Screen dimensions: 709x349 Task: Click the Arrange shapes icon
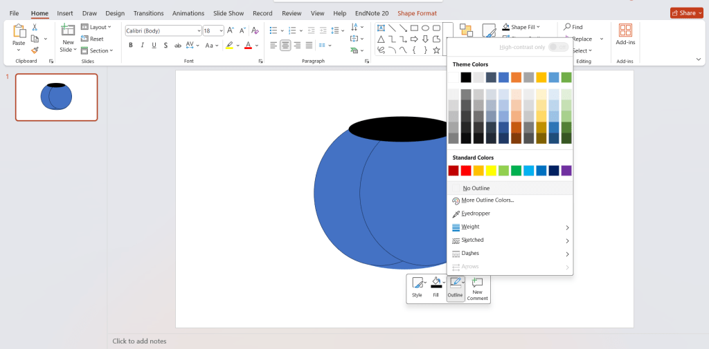click(x=466, y=30)
